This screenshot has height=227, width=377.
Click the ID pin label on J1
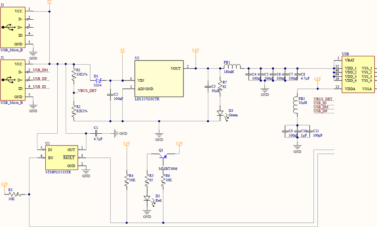[x=20, y=89]
